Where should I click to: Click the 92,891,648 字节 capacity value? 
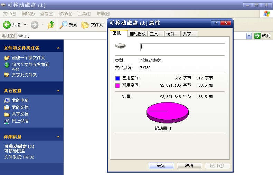[x=176, y=97]
